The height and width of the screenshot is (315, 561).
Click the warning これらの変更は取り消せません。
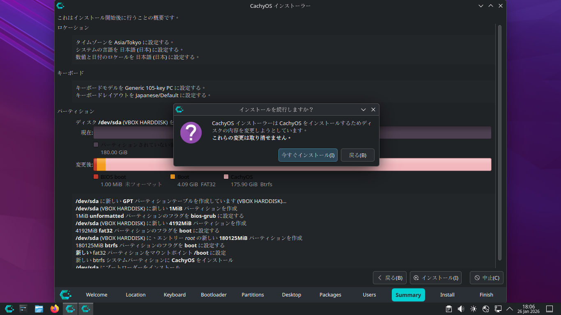point(252,138)
